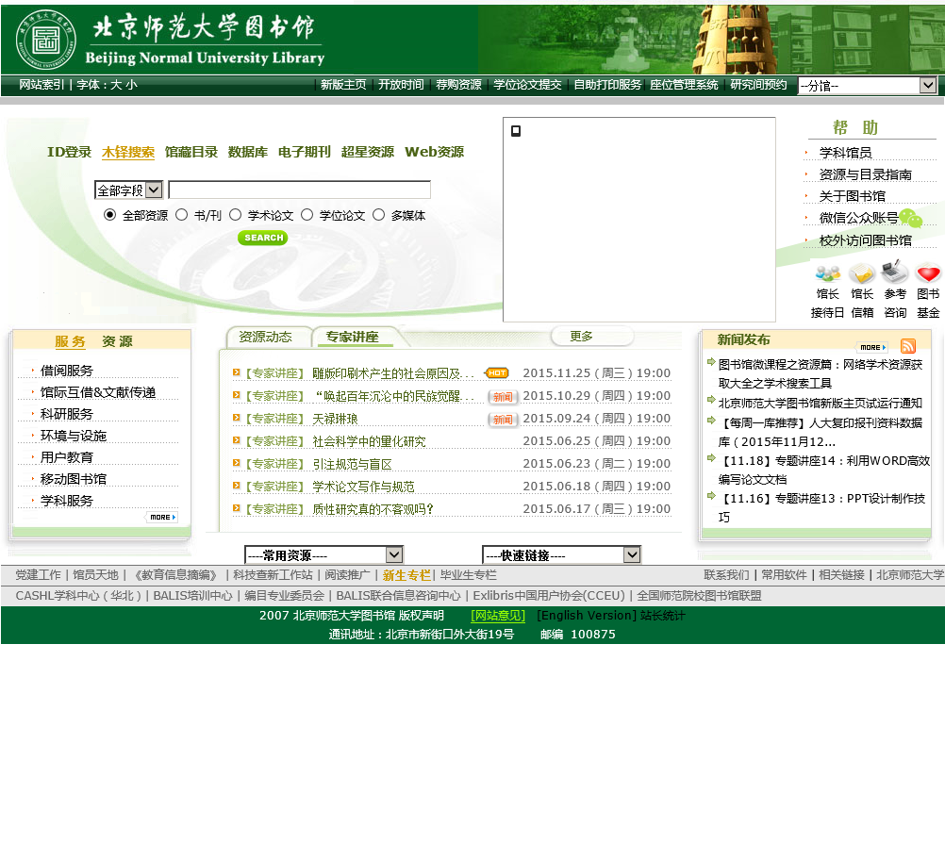
Task: Open lecture 社会科学中的量化研究
Action: tap(369, 441)
